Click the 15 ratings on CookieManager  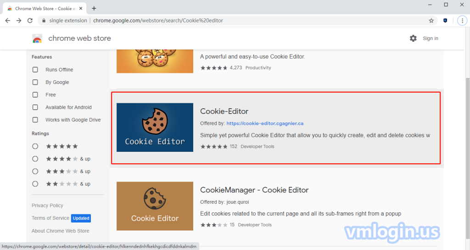point(232,225)
